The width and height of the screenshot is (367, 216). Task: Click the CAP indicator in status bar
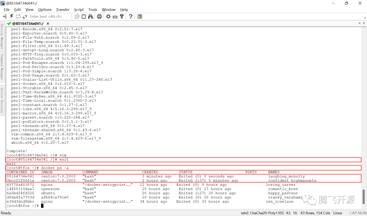353,213
